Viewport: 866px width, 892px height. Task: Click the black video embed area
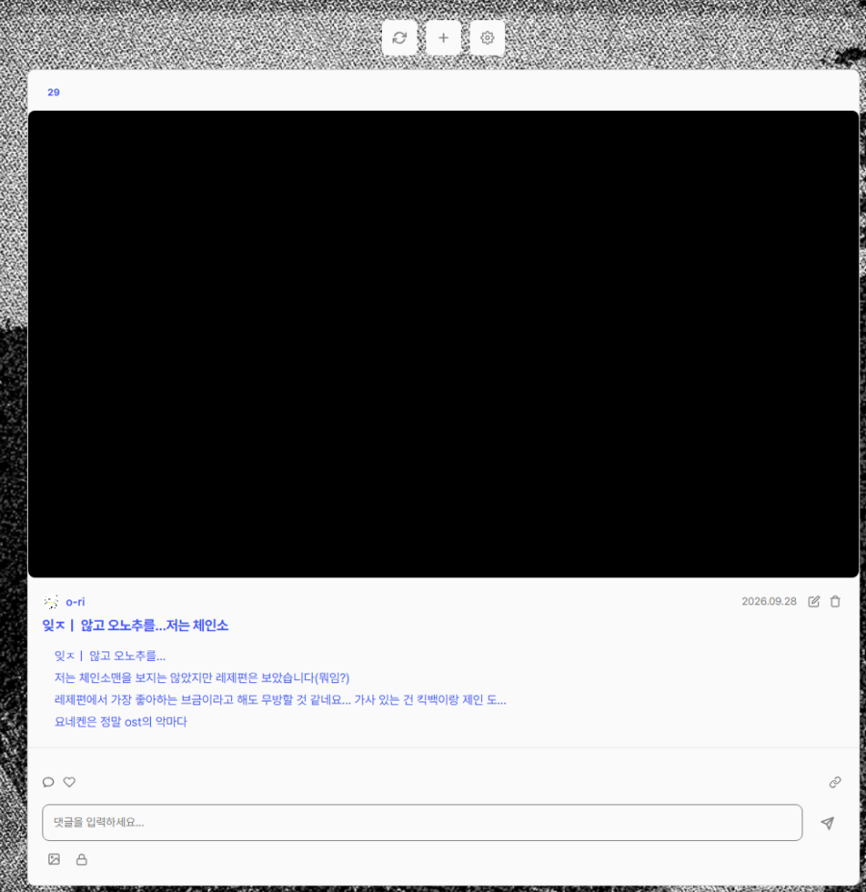pos(444,344)
